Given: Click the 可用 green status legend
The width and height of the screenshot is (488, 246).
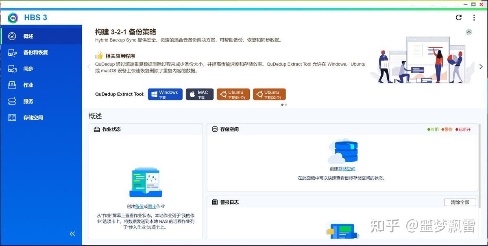Looking at the screenshot, I should coord(433,129).
